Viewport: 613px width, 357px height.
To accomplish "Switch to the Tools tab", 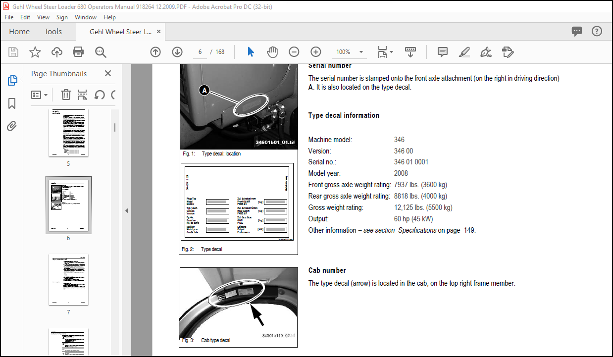I will (53, 32).
